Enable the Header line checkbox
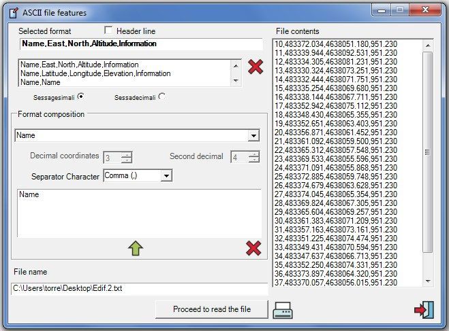449x331 pixels. 108,31
